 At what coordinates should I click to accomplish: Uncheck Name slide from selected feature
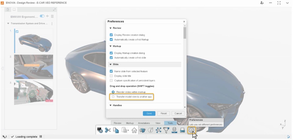tap(111, 71)
